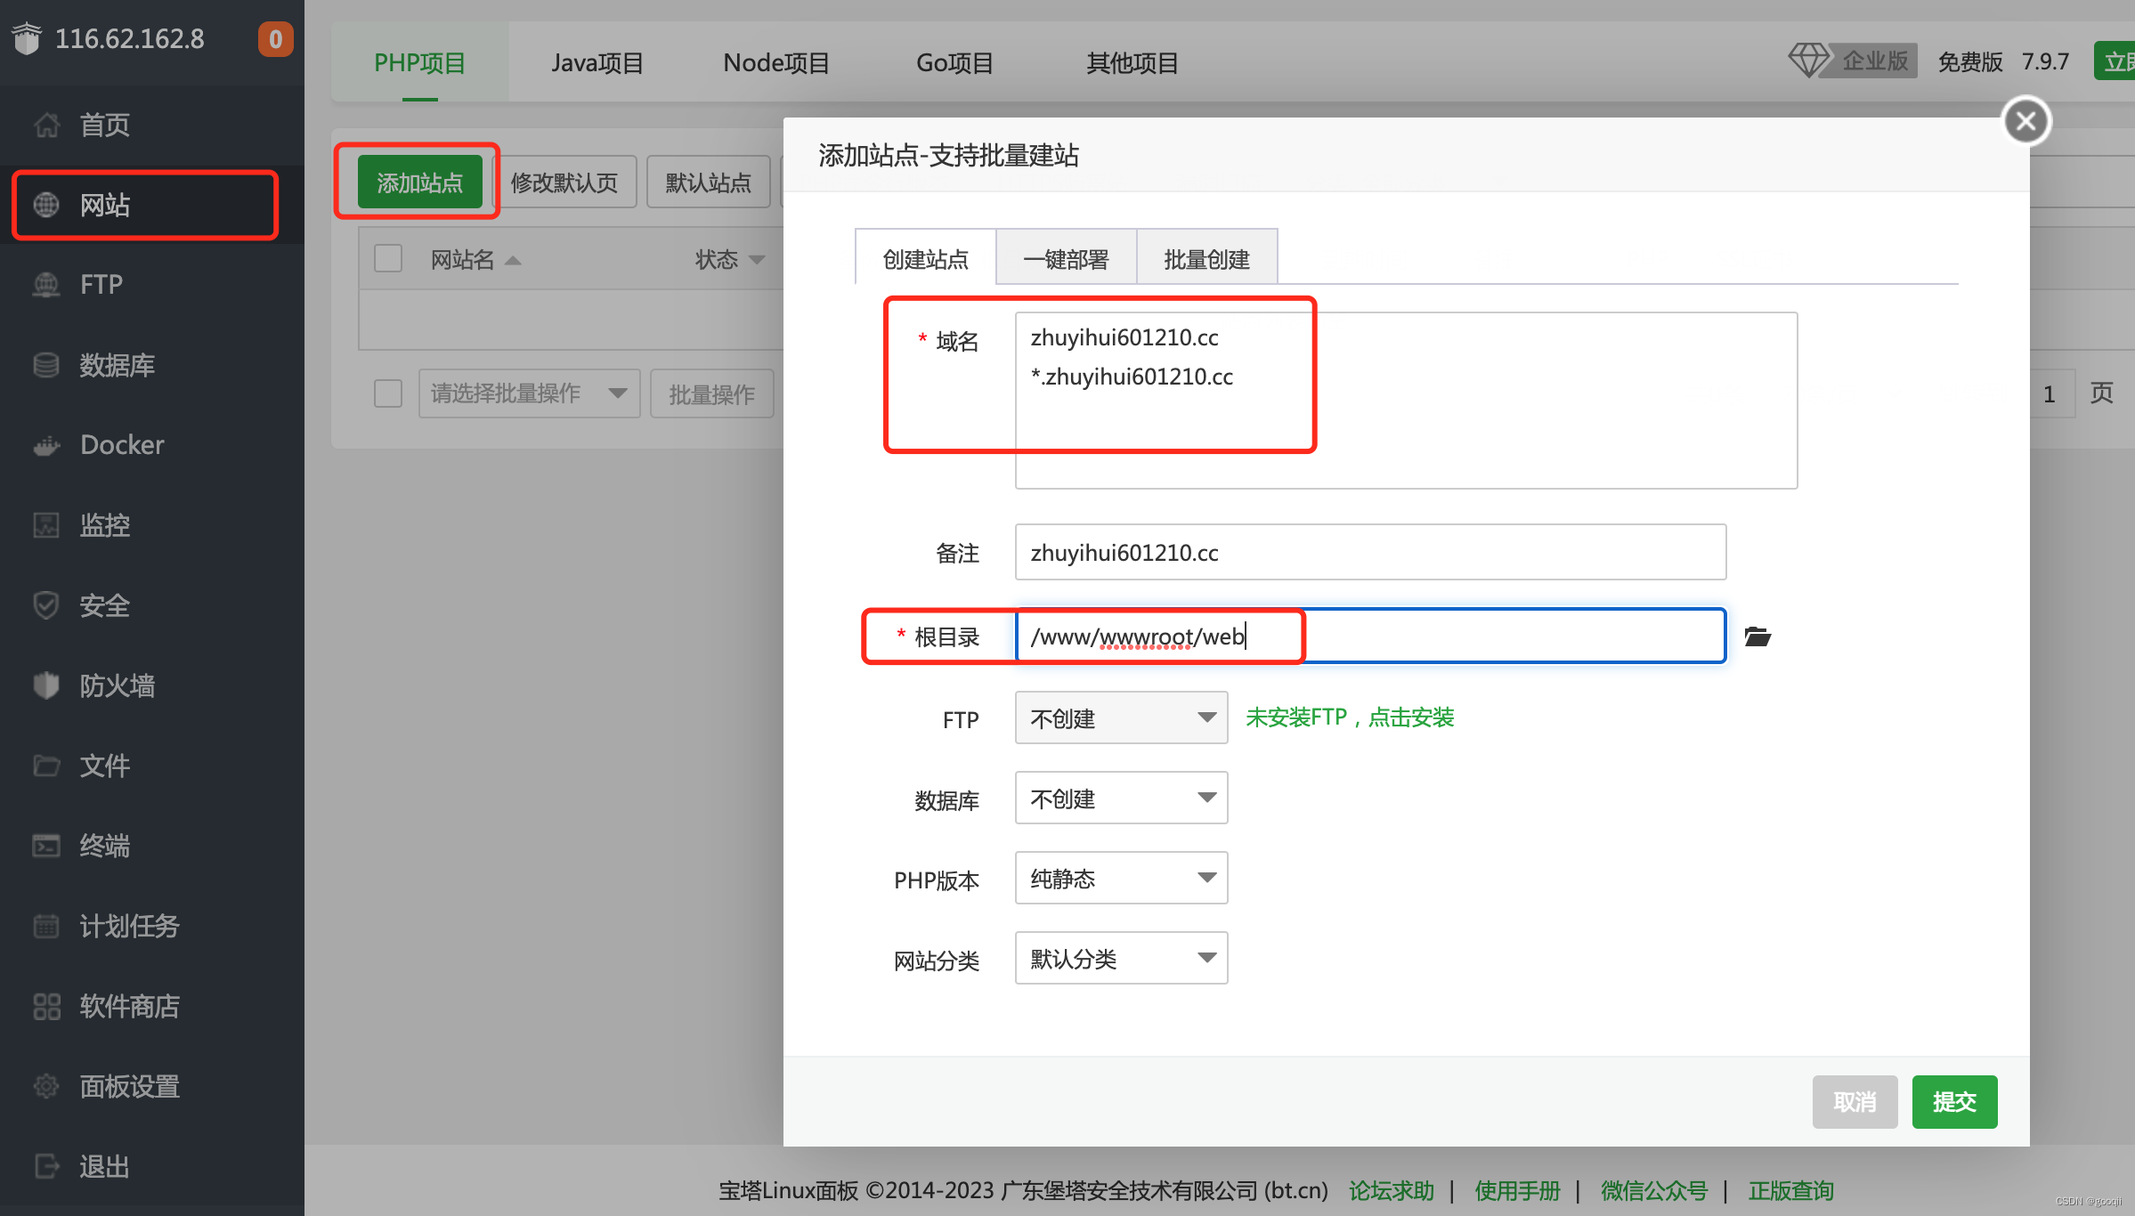
Task: Tick the select-all checkbox in table header
Action: click(388, 259)
